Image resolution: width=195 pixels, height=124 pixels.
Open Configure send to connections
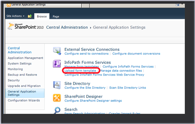click(x=86, y=54)
